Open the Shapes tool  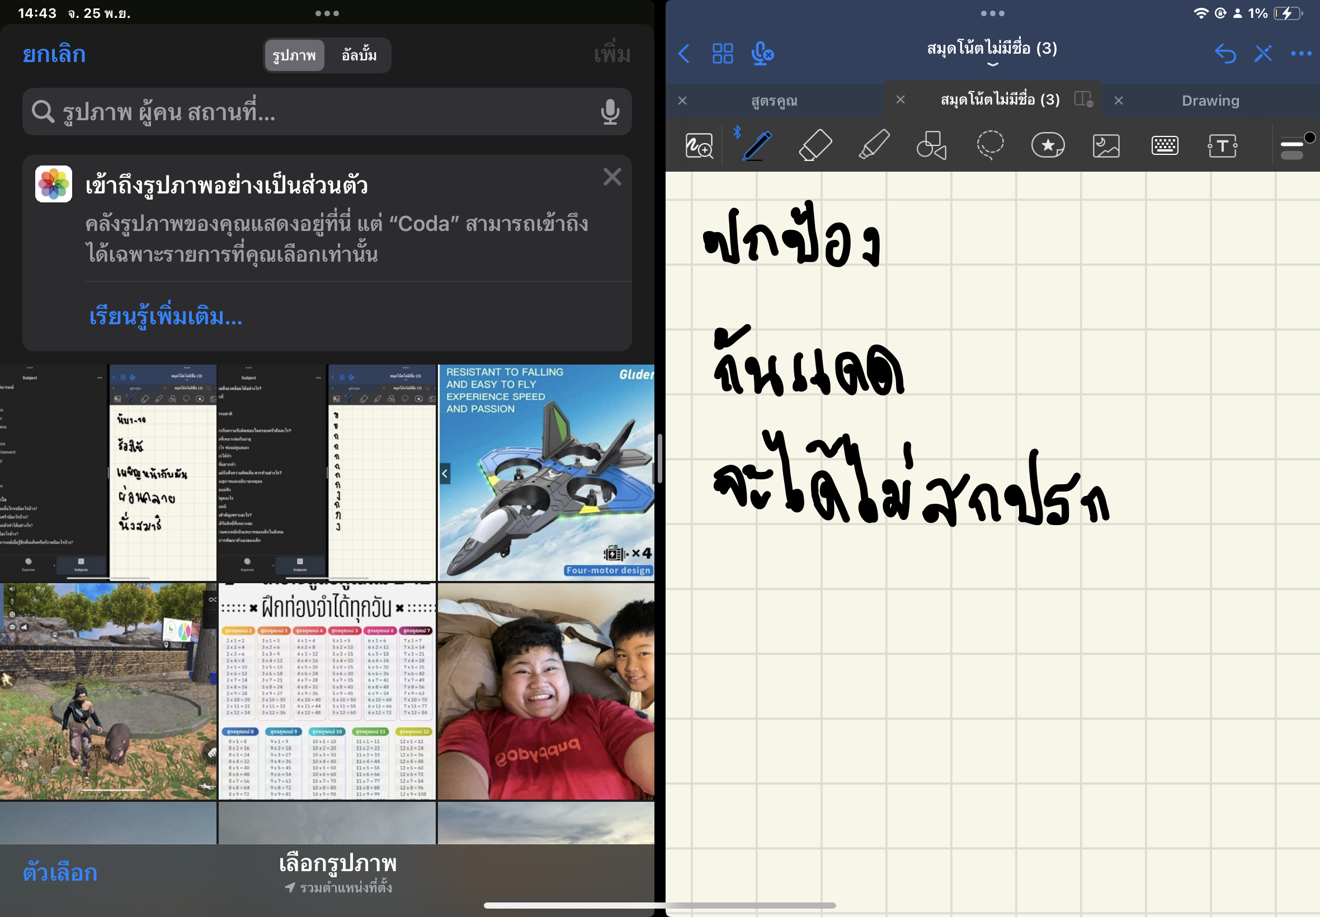pos(931,145)
